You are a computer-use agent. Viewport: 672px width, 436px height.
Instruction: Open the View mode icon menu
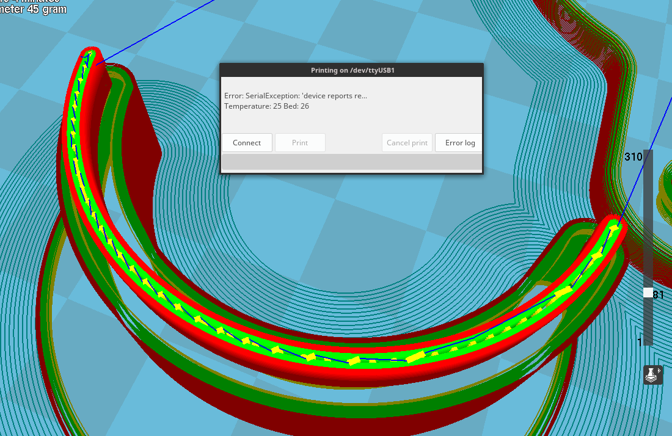tap(652, 375)
